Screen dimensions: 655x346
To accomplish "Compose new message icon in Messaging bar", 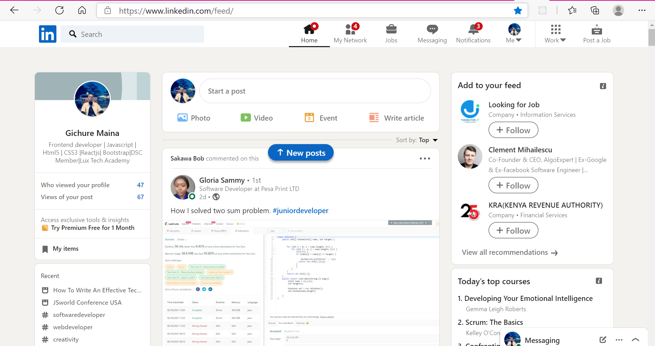I will pos(603,340).
